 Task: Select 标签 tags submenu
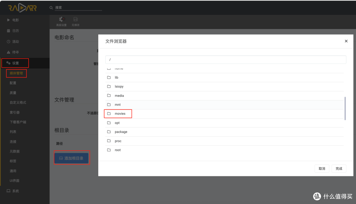[13, 161]
